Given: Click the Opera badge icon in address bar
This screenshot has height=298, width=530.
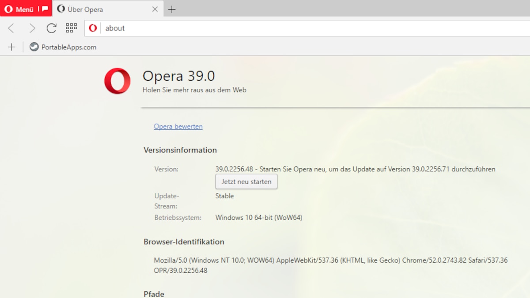Looking at the screenshot, I should (93, 28).
